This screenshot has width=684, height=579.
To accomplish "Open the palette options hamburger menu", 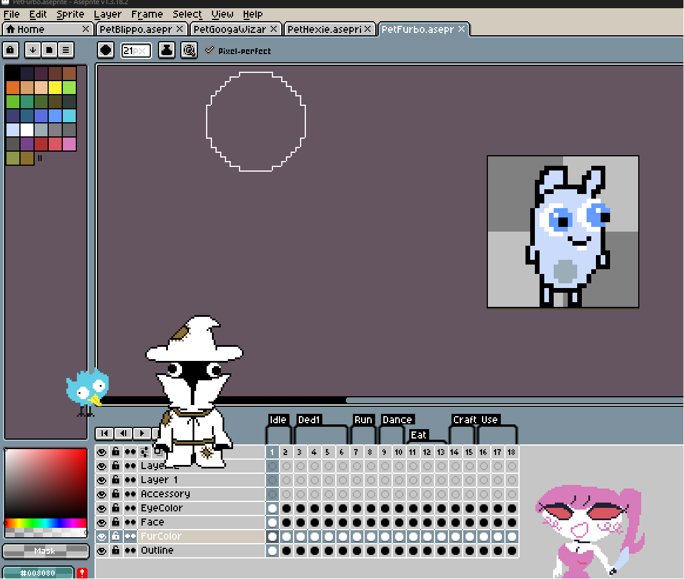I will [x=66, y=50].
